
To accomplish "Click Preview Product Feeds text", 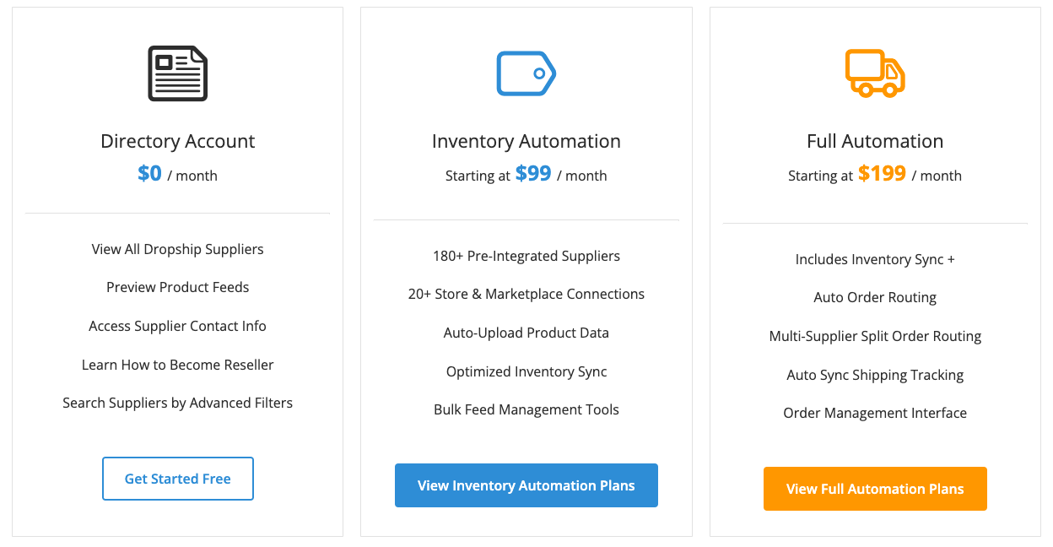I will 177,287.
